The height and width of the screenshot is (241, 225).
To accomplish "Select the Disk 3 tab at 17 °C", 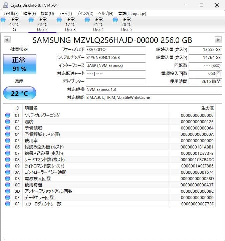I will pyautogui.click(x=70, y=24).
